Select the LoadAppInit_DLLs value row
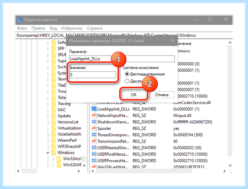 (x=113, y=109)
